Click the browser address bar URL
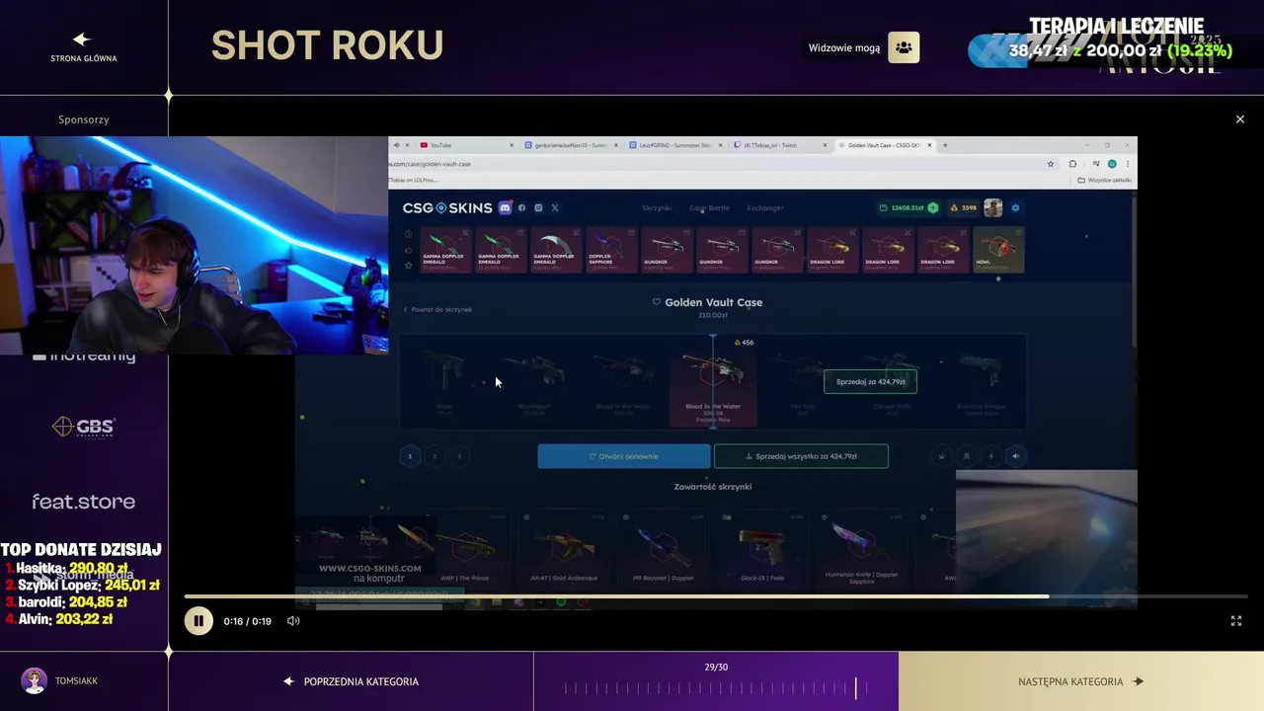 pyautogui.click(x=431, y=164)
